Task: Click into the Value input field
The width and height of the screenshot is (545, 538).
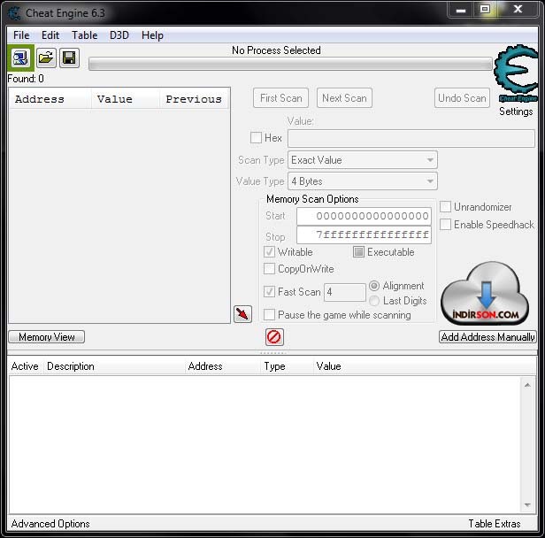Action: pos(411,138)
